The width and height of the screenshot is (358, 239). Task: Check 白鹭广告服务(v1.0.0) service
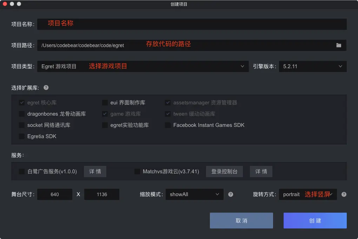(22, 171)
